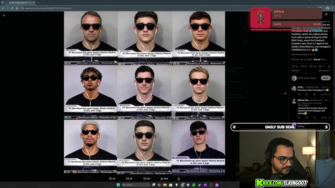Click the taskbar Search box
Screen dimensions: 335x188
136,185
